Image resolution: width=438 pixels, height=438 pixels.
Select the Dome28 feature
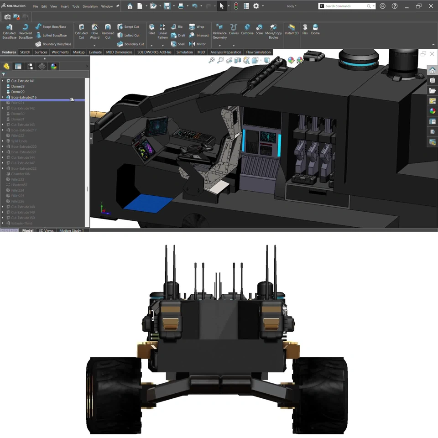click(18, 86)
